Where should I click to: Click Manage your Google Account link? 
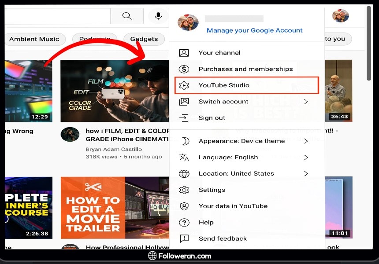pyautogui.click(x=254, y=30)
